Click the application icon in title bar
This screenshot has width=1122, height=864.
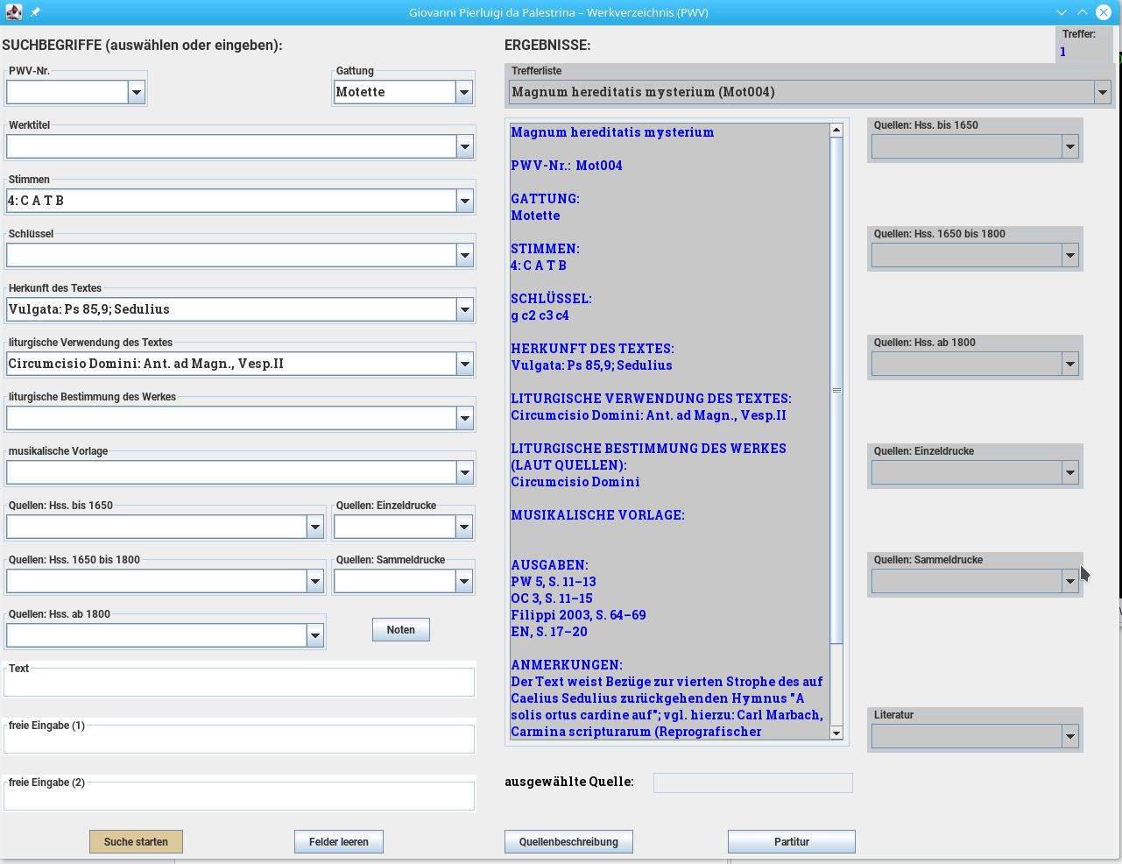[13, 12]
